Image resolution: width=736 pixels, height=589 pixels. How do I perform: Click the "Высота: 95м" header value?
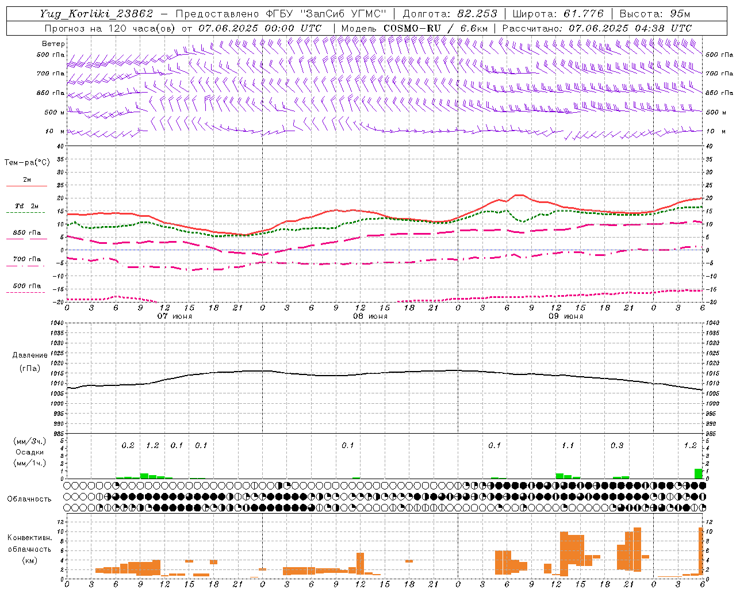point(655,14)
